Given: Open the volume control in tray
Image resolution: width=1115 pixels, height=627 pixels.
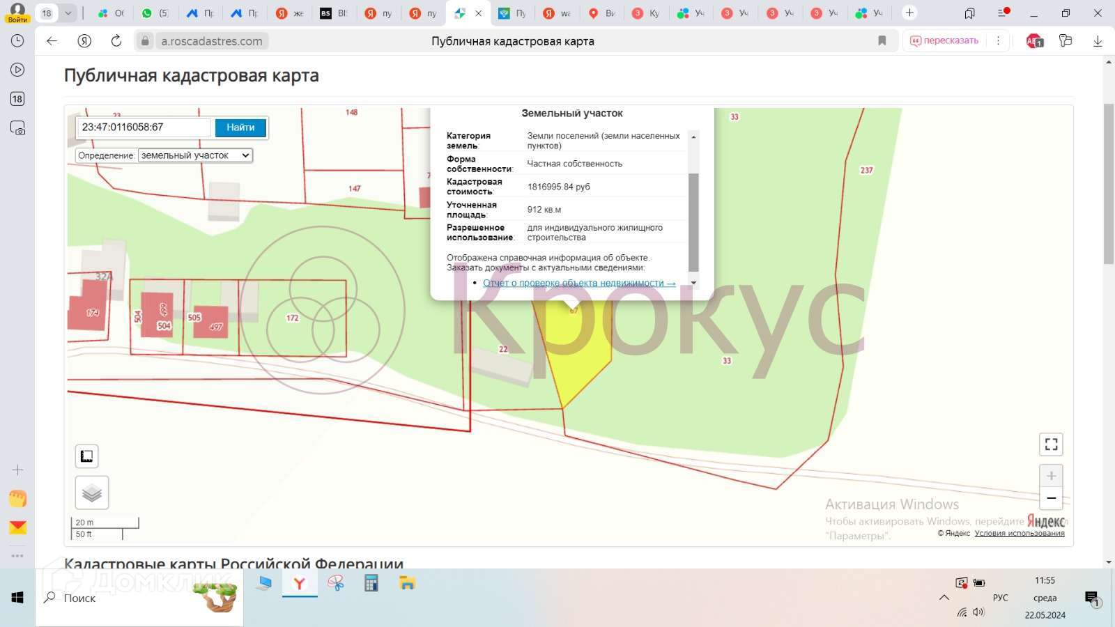Looking at the screenshot, I should coord(978,612).
